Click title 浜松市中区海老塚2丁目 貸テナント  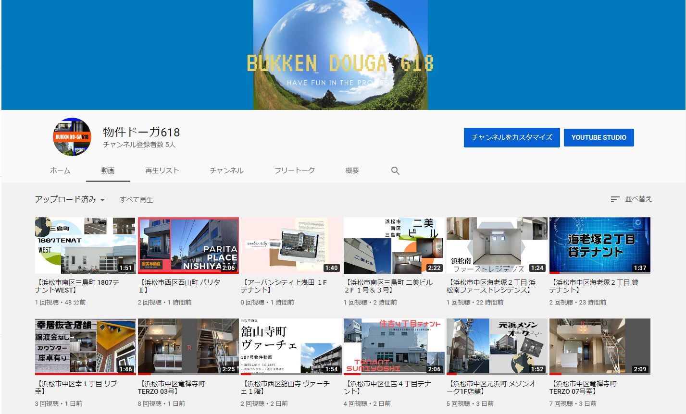(594, 286)
